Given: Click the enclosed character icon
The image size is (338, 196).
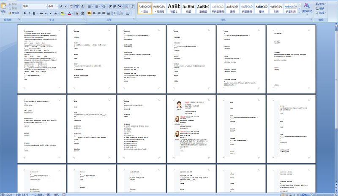Looking at the screenshot, I should [x=82, y=13].
